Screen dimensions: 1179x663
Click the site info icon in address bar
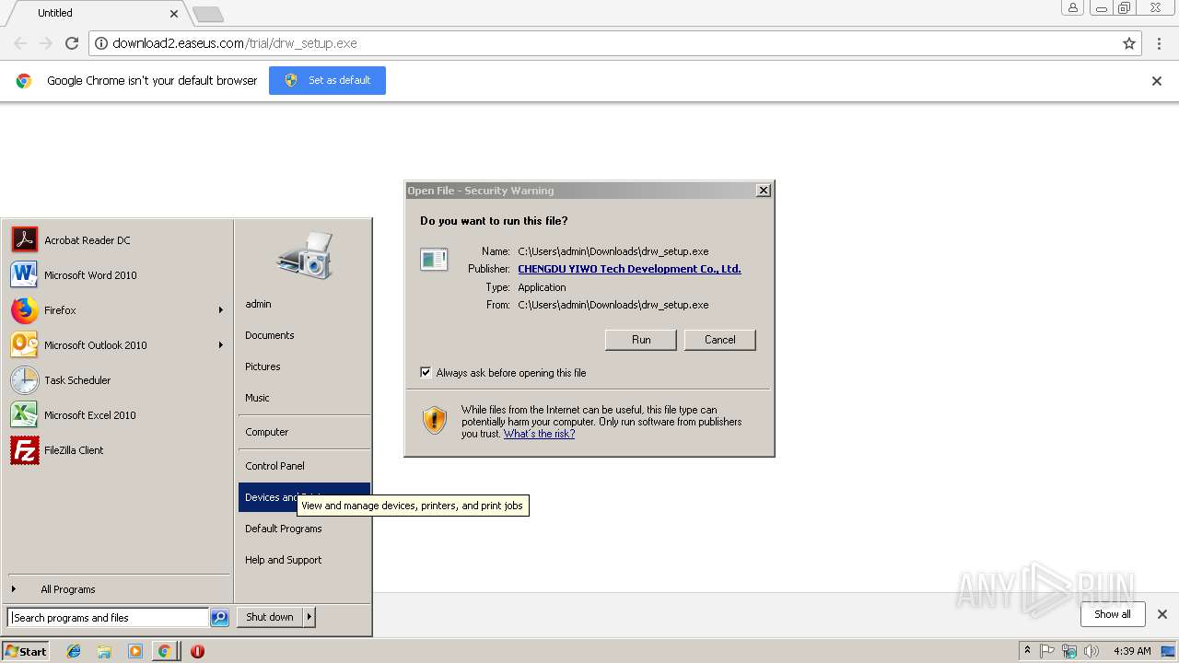click(101, 43)
